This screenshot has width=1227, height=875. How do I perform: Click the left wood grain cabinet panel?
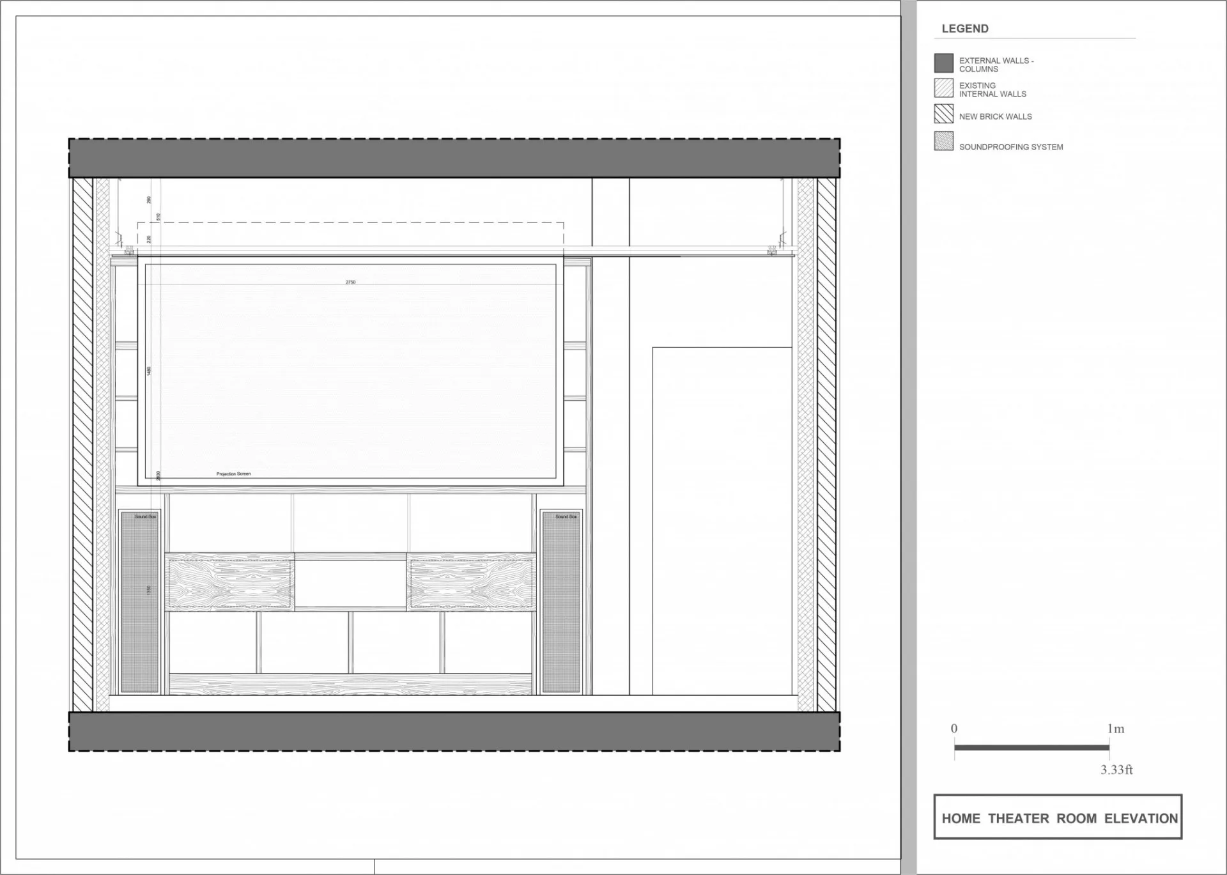229,582
